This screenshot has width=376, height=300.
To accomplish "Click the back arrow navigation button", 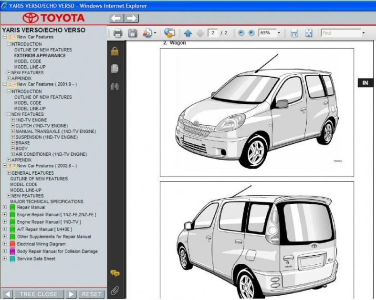I will pos(116,18).
